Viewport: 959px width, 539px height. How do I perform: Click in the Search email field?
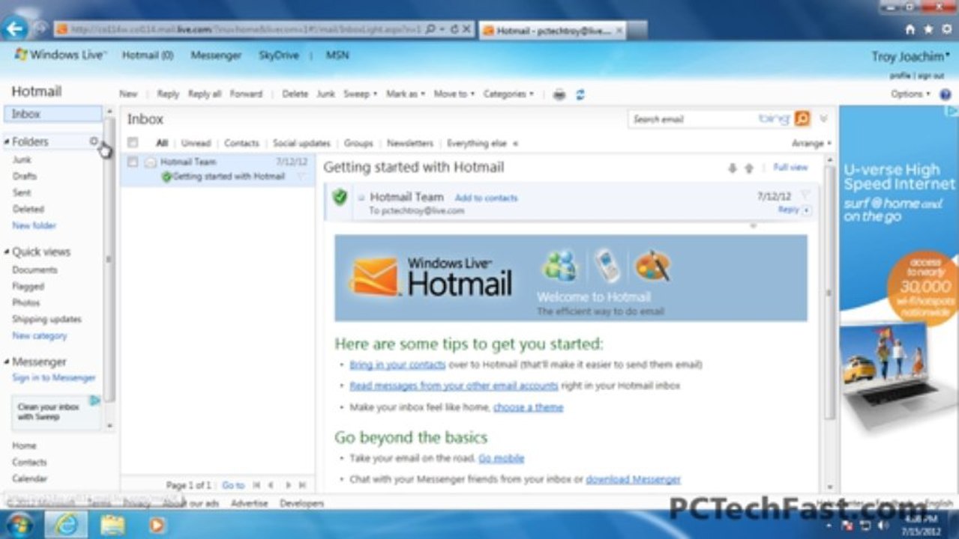[x=694, y=118]
